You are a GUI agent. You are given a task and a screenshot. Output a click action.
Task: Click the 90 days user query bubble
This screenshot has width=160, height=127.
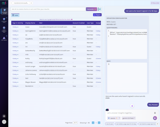[x=141, y=11]
